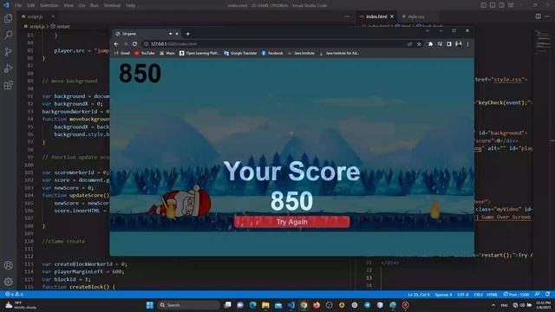The height and width of the screenshot is (312, 555).
Task: Open the YouTube bookmark
Action: click(145, 53)
